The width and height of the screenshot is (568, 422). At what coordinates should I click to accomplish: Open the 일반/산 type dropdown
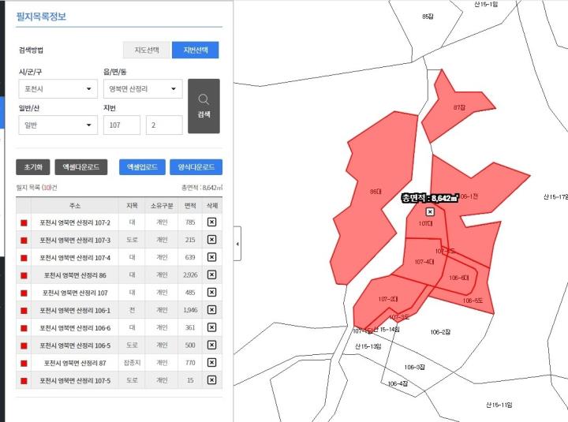pos(58,125)
